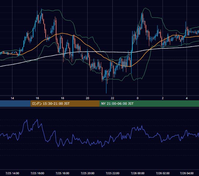Click the 7/25 16:00 time label
199x176 pixels.
37,173
